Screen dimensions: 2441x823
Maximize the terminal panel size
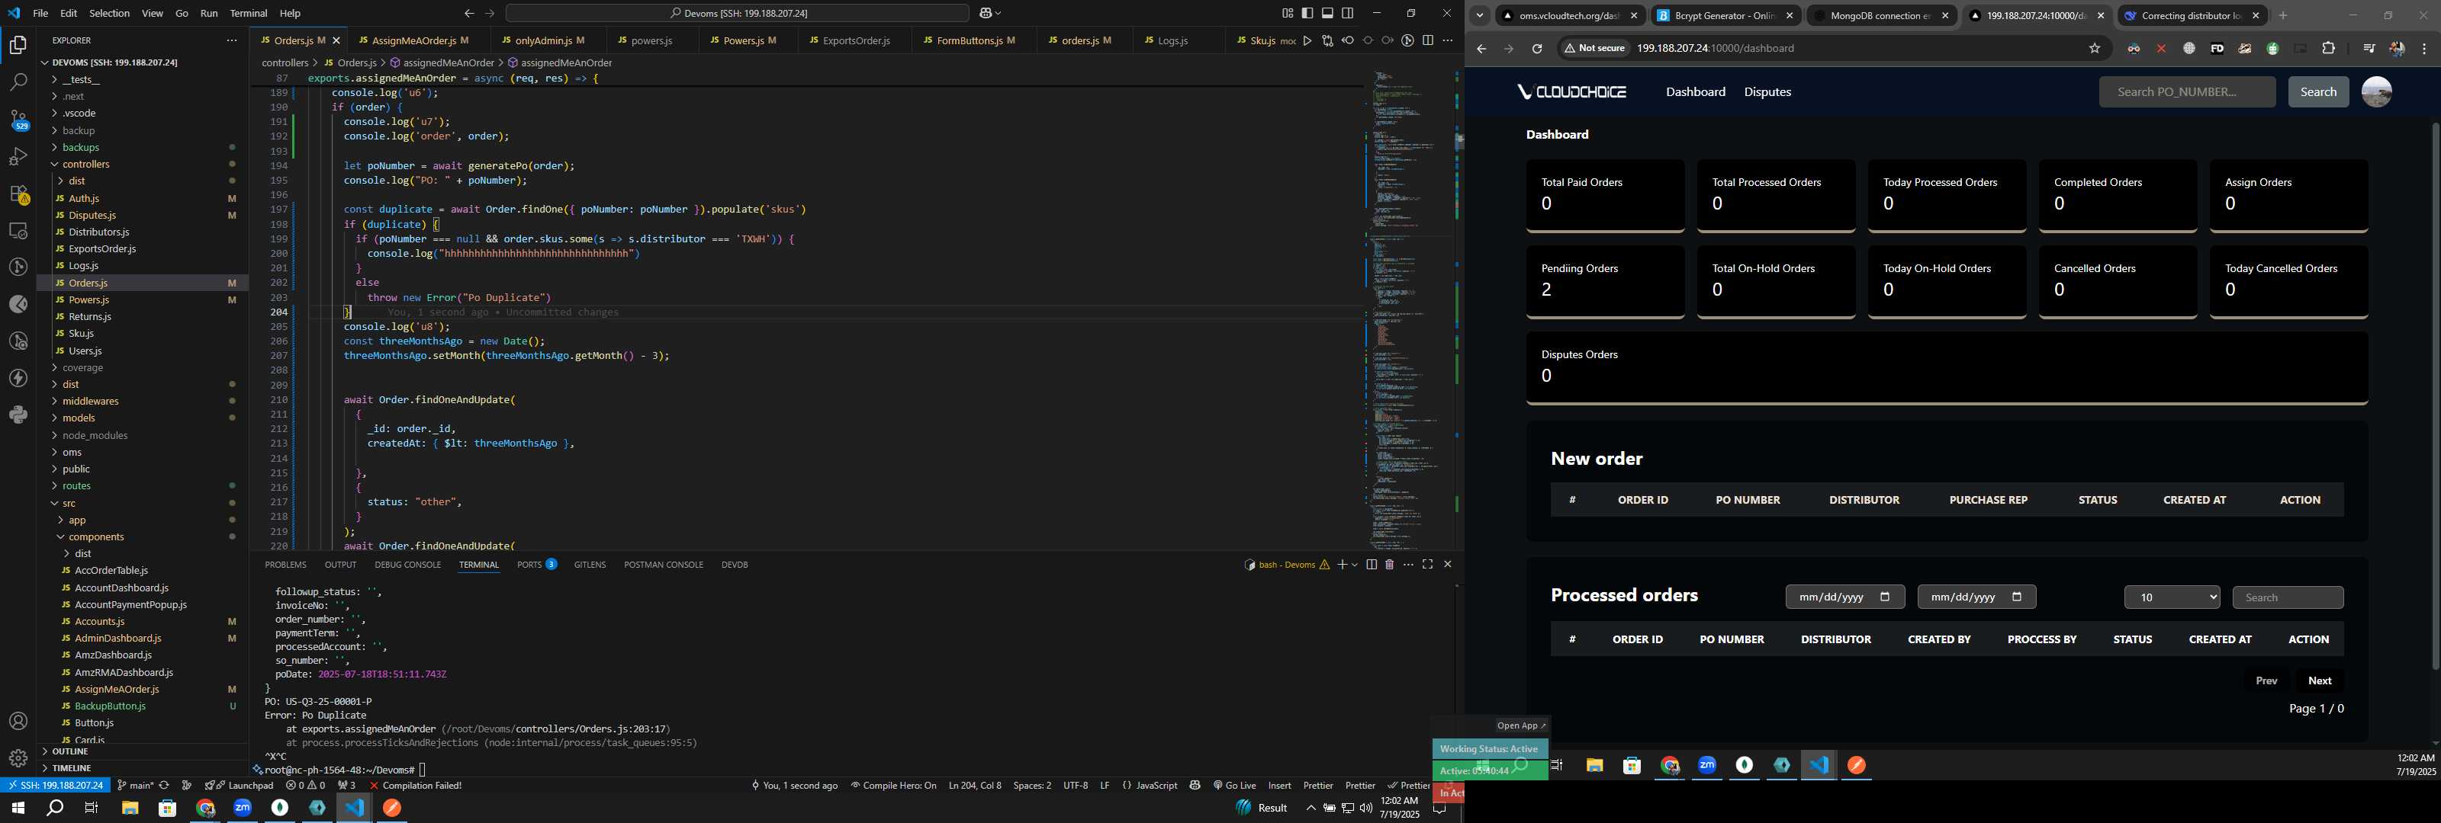(x=1427, y=565)
